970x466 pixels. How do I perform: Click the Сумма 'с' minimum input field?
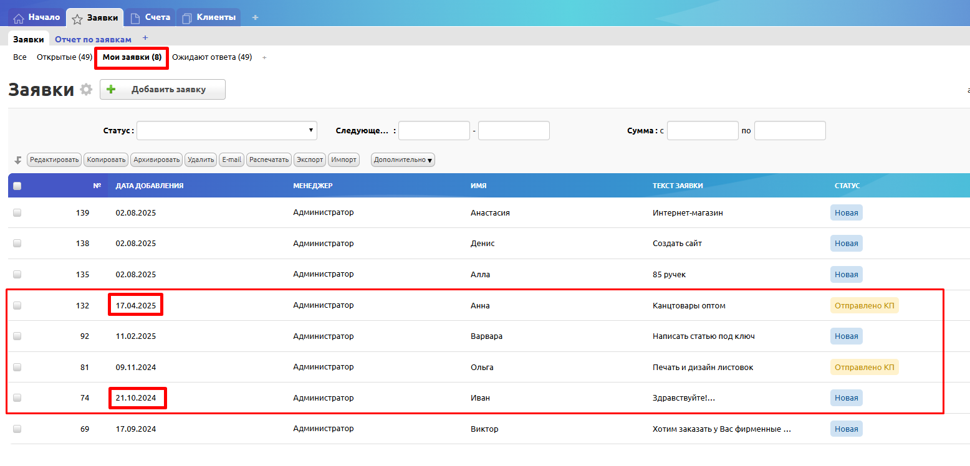(703, 131)
